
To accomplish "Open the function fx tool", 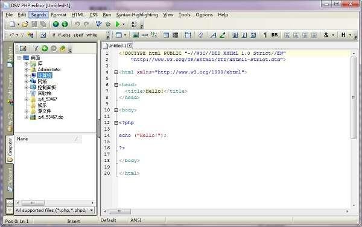I will tap(43, 35).
